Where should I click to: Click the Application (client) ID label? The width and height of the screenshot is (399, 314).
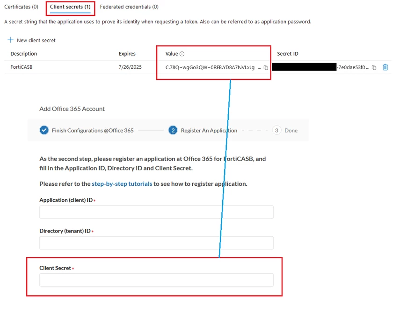coord(66,200)
